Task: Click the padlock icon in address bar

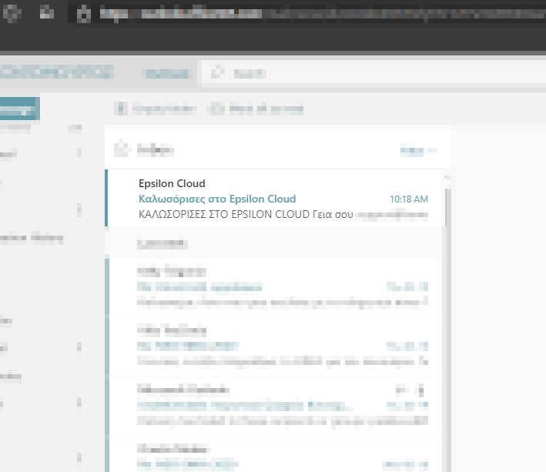Action: click(x=84, y=13)
